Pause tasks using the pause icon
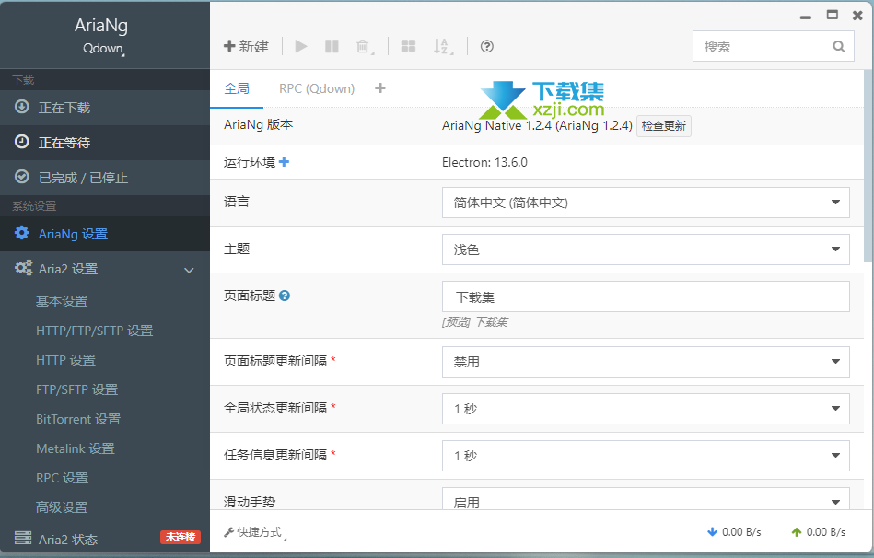Screen dimensions: 874x558 point(332,46)
